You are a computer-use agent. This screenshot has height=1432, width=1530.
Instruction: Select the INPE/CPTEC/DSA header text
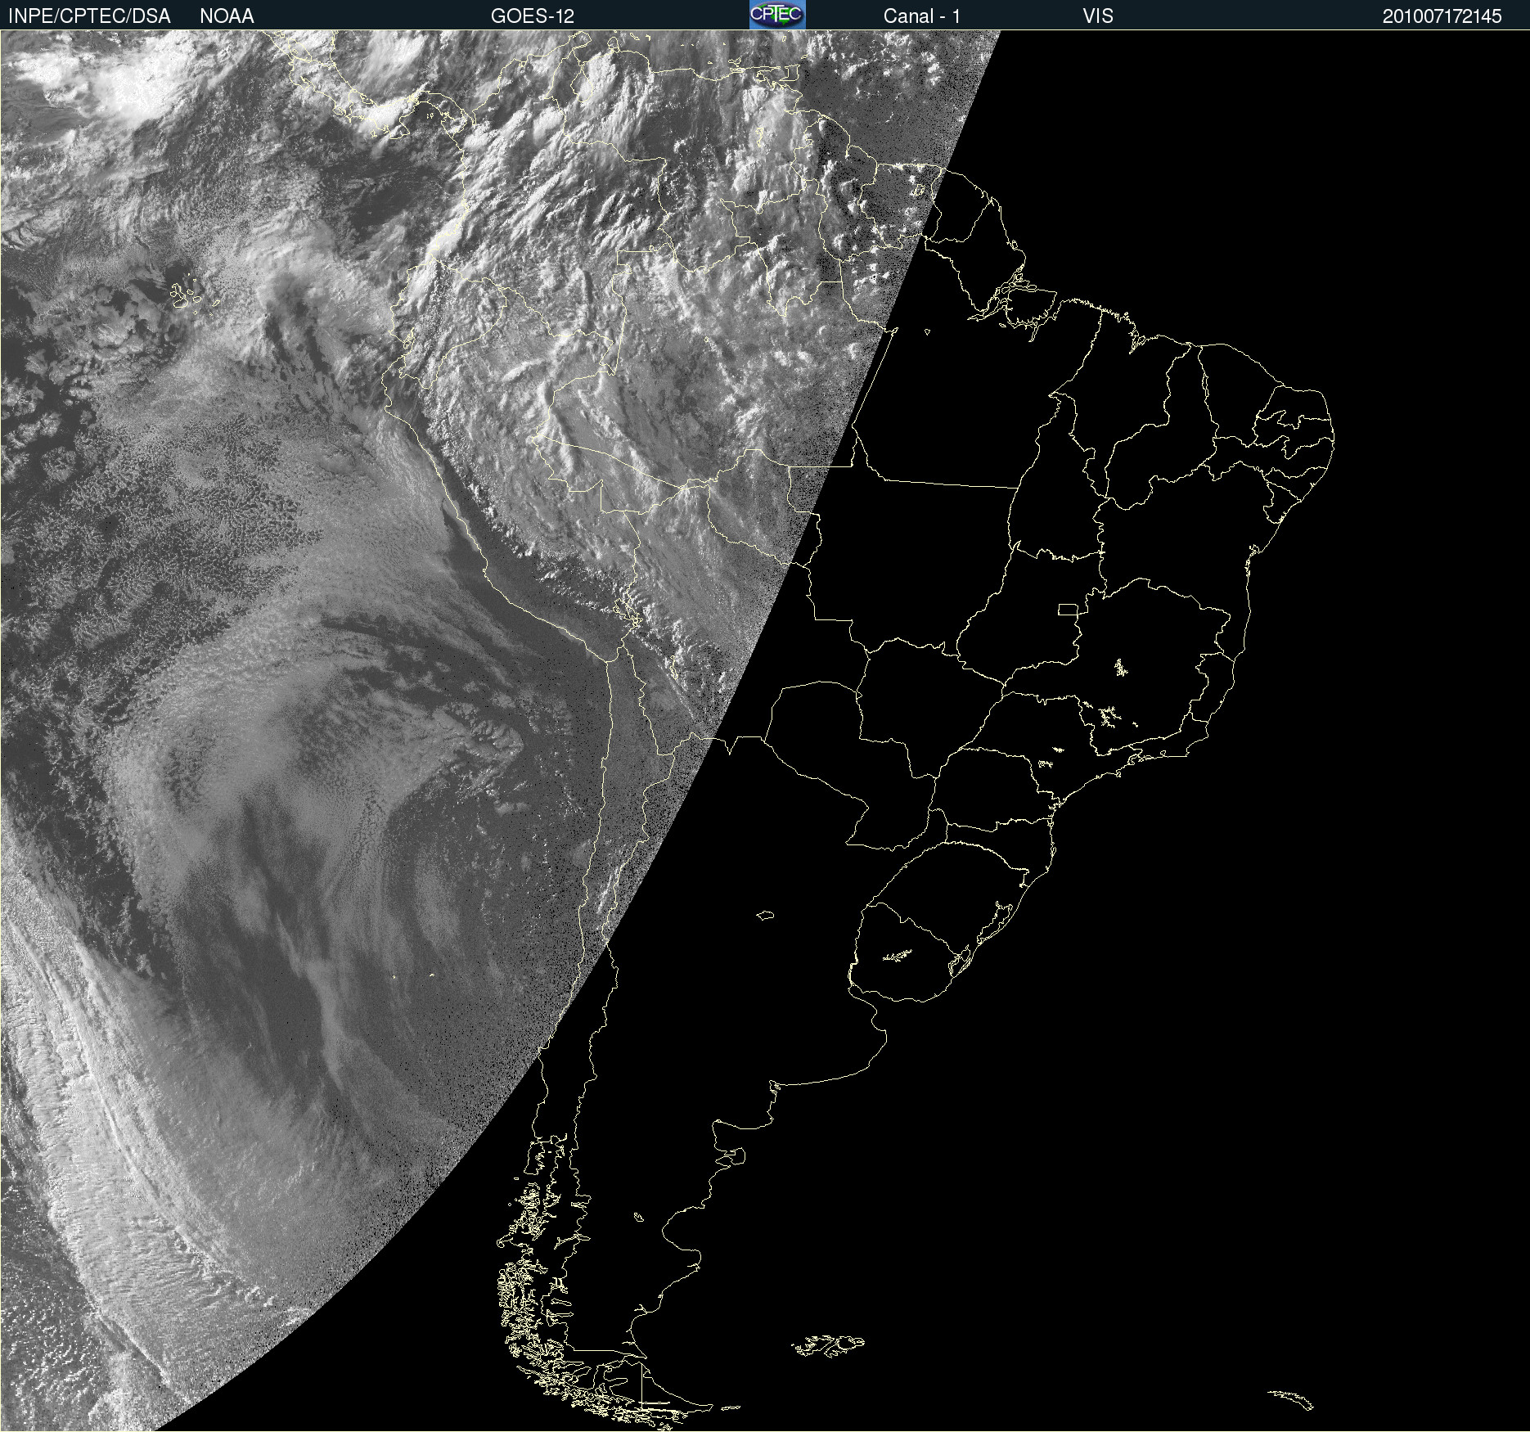[x=89, y=16]
